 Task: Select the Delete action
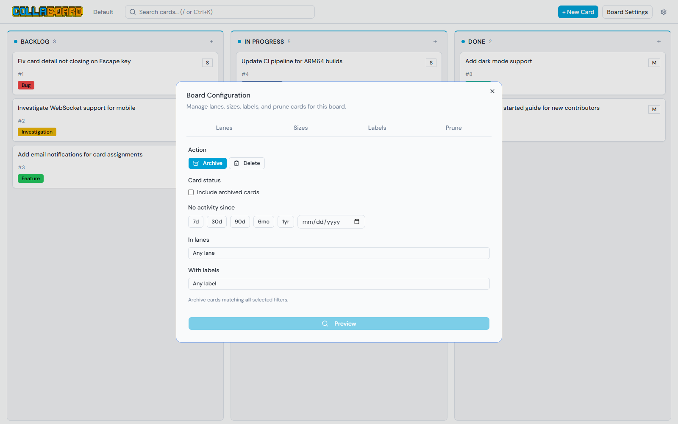pyautogui.click(x=247, y=163)
